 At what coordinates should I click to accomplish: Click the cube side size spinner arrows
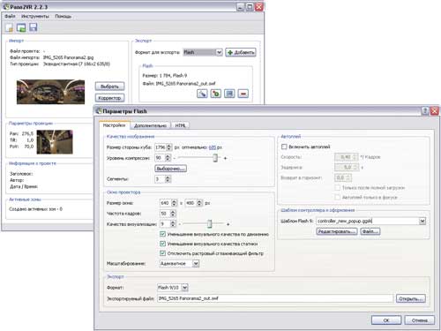168,147
